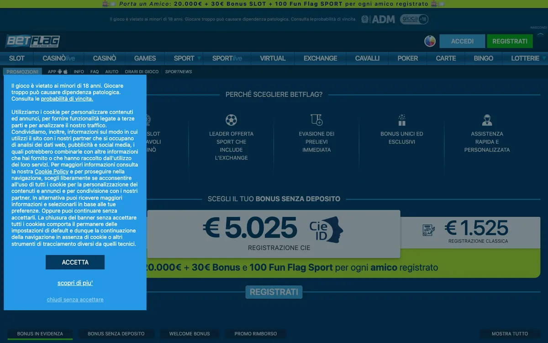
Task: Open the CAVALLI section
Action: pos(368,59)
